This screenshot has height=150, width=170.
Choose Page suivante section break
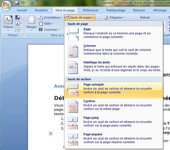[x=114, y=90]
